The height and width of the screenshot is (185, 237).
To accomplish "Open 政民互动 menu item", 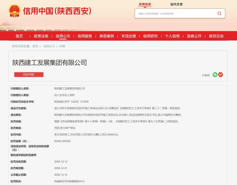I will click(216, 36).
